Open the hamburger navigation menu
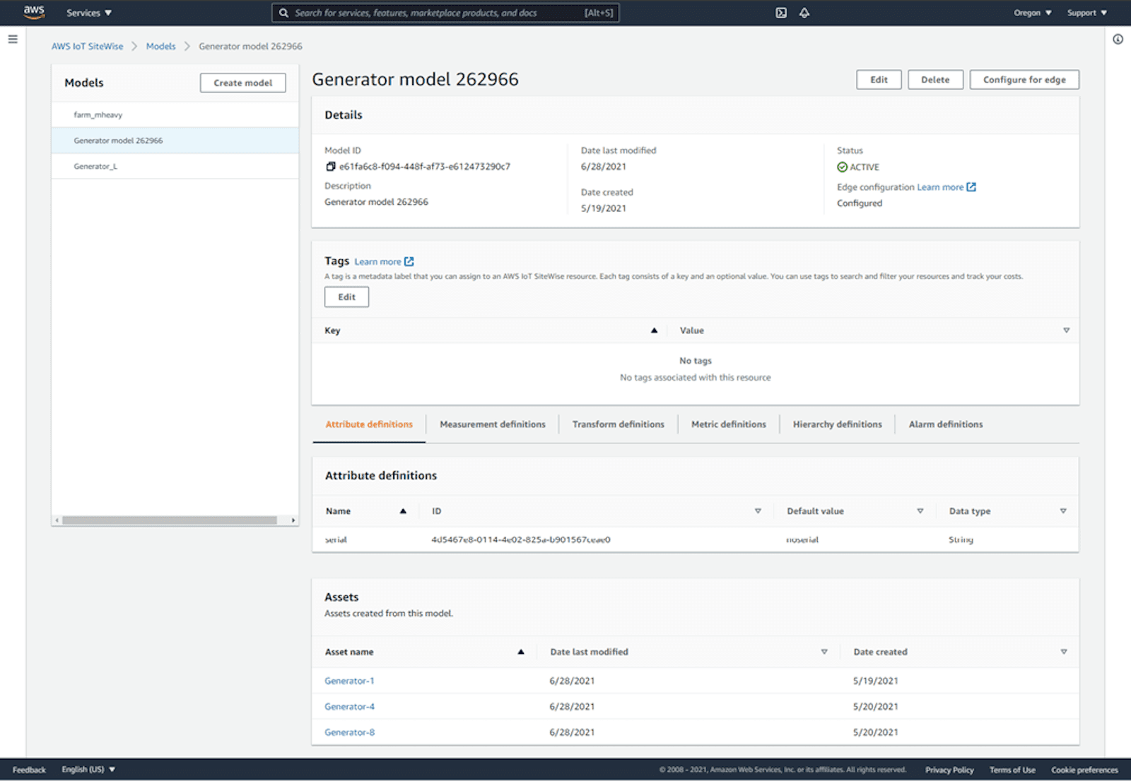 tap(13, 40)
